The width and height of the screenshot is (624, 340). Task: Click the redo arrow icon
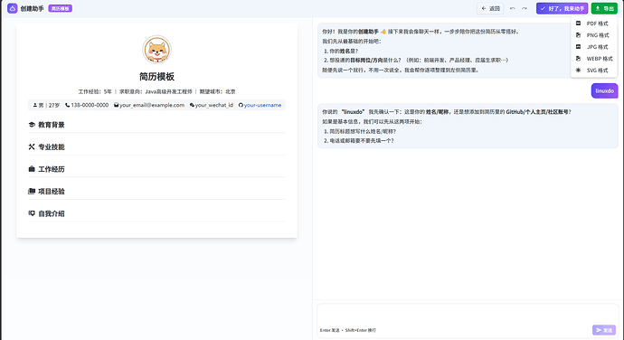(525, 8)
